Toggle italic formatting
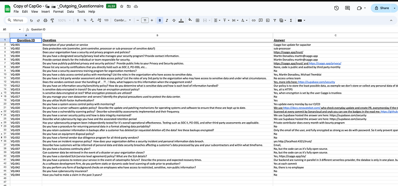Viewport: 398px width, 186px height. click(167, 20)
